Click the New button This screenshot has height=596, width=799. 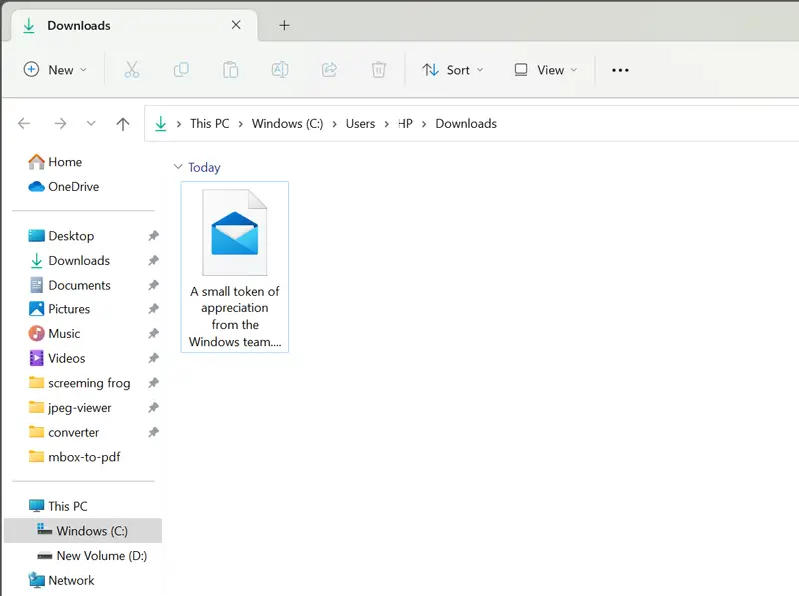pyautogui.click(x=55, y=70)
